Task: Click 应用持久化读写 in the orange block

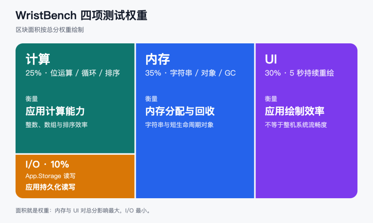Action: 50,187
